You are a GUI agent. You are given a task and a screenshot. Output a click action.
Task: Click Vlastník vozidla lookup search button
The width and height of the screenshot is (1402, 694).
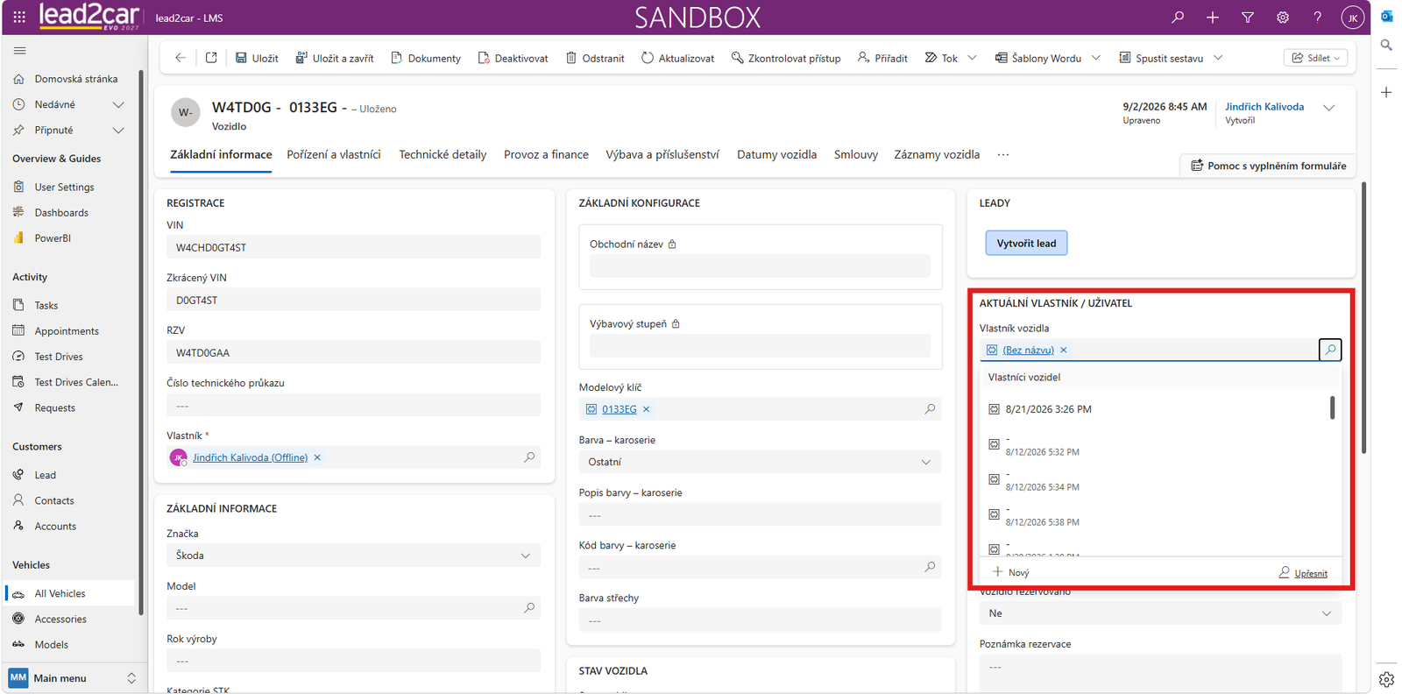1330,350
